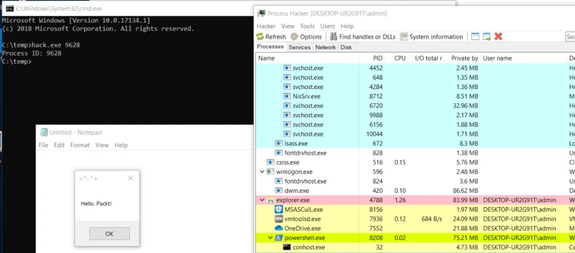Image resolution: width=575 pixels, height=253 pixels.
Task: Select the vmtoolsd.exe process
Action: tap(415, 219)
